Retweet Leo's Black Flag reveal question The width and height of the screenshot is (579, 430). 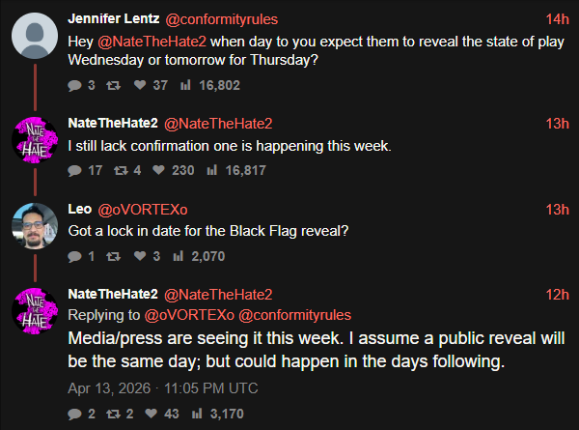[114, 256]
